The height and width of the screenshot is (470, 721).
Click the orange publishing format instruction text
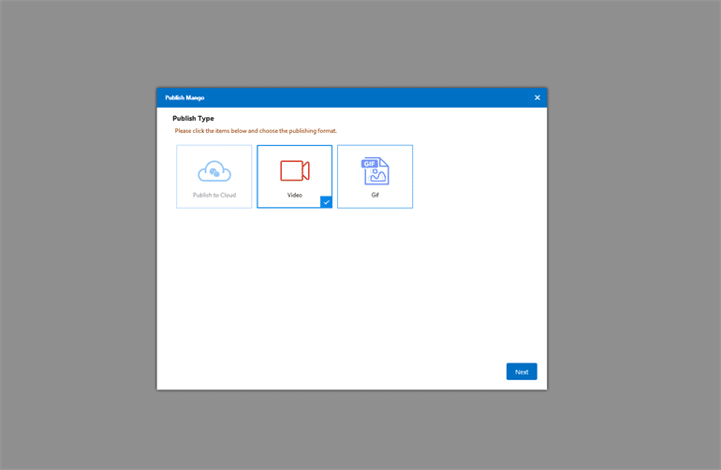click(256, 131)
